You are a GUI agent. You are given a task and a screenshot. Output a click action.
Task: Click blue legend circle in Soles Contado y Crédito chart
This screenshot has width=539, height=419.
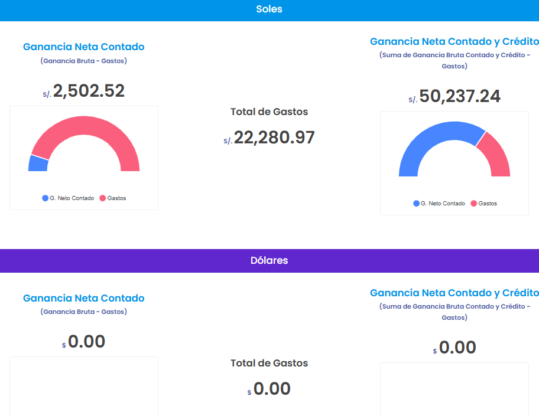(417, 204)
